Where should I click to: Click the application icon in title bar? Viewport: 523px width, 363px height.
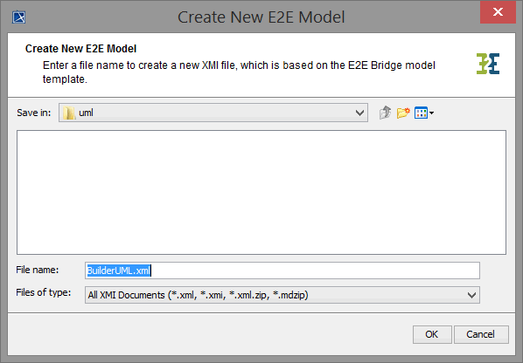[x=18, y=17]
